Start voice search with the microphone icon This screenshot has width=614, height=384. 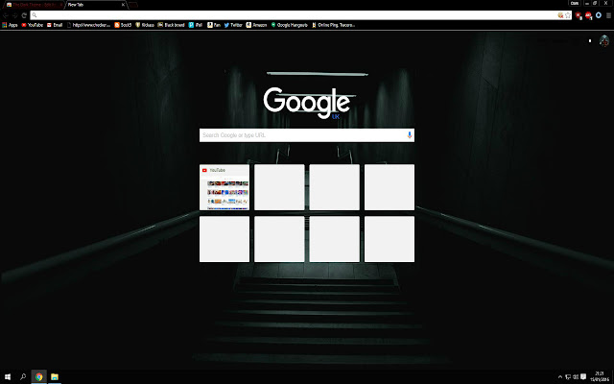pyautogui.click(x=410, y=135)
